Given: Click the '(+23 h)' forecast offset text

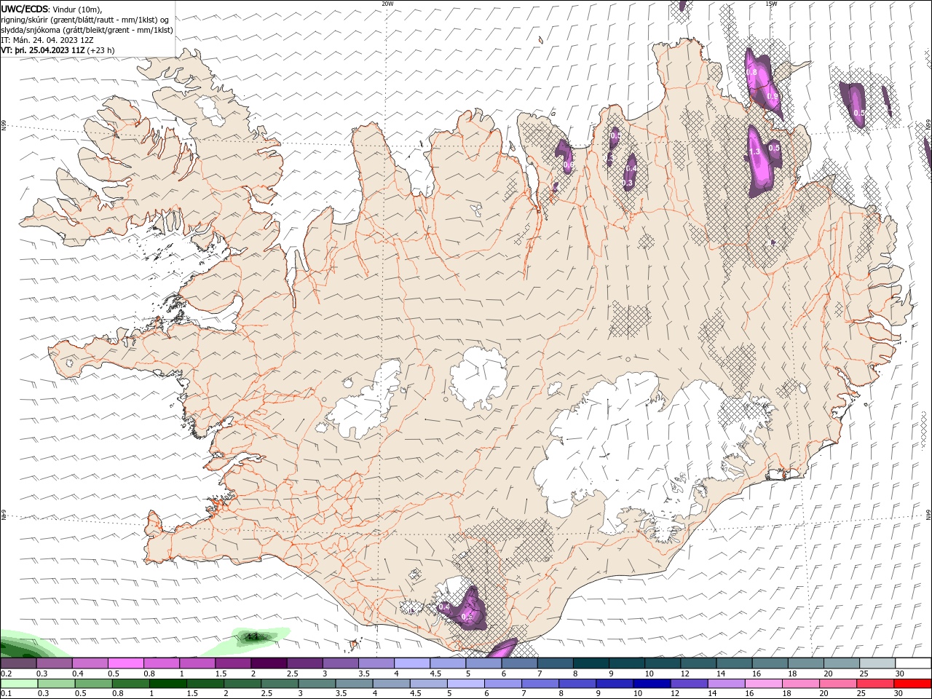Looking at the screenshot, I should [100, 50].
